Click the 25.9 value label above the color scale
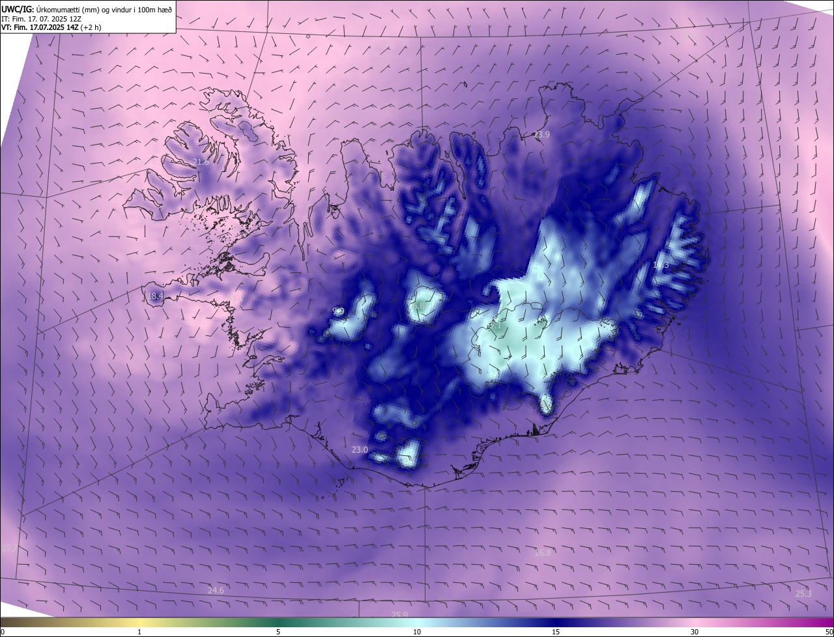 tap(399, 614)
